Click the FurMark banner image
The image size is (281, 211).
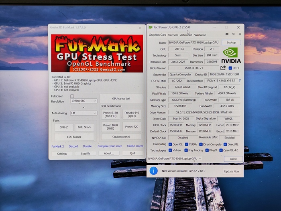pos(97,53)
